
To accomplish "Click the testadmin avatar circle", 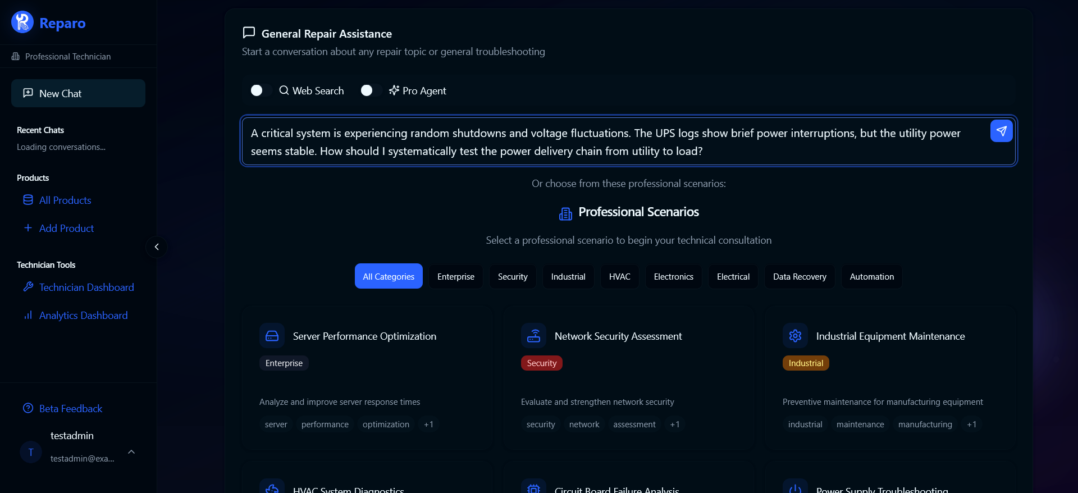I will (31, 452).
